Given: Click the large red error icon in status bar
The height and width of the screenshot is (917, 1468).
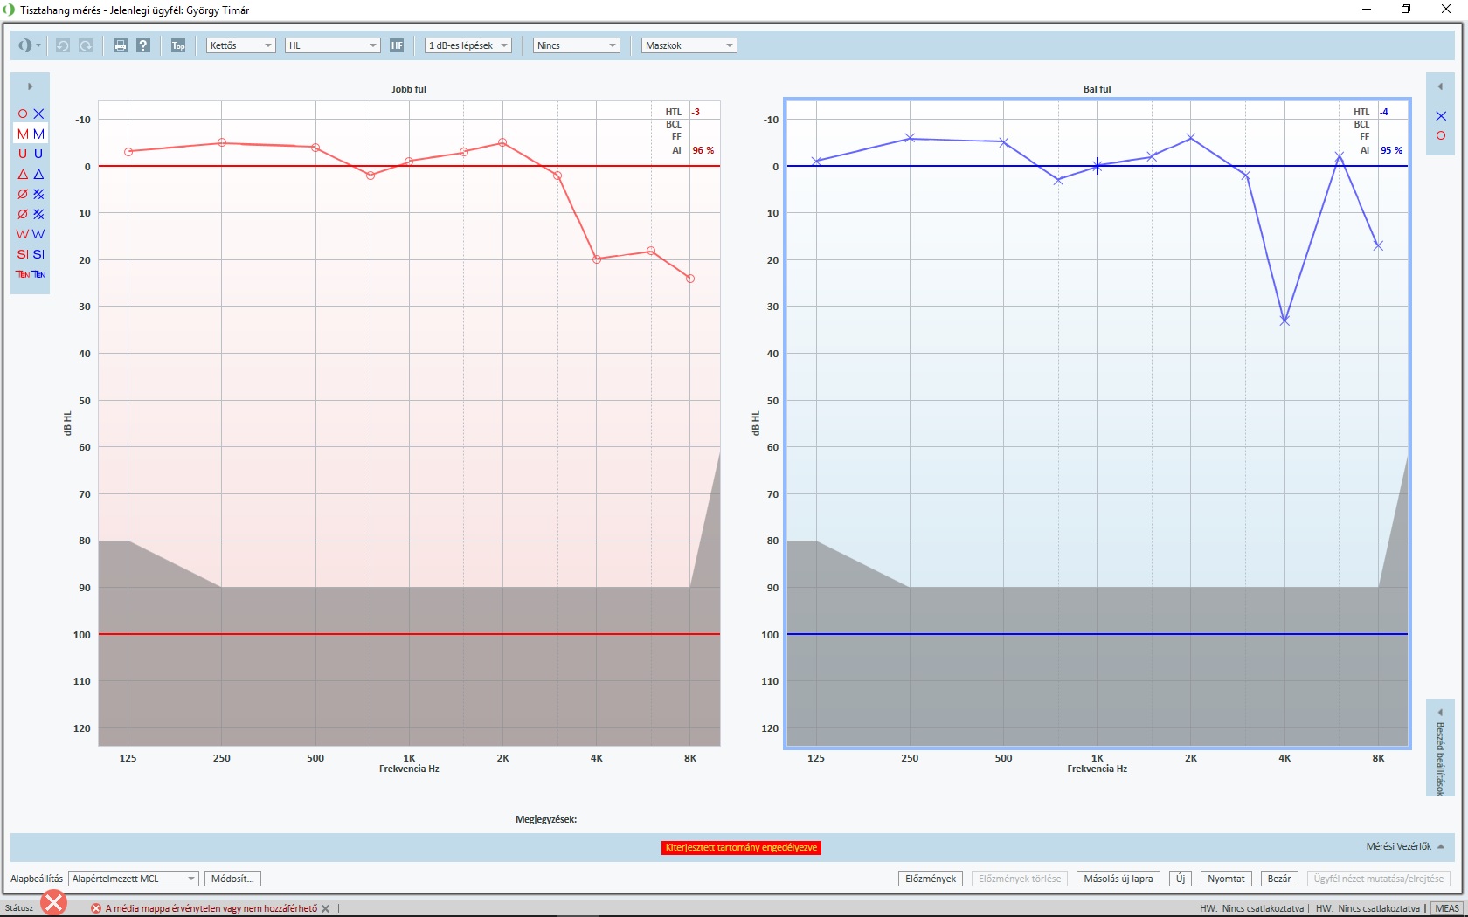Looking at the screenshot, I should click(x=54, y=902).
